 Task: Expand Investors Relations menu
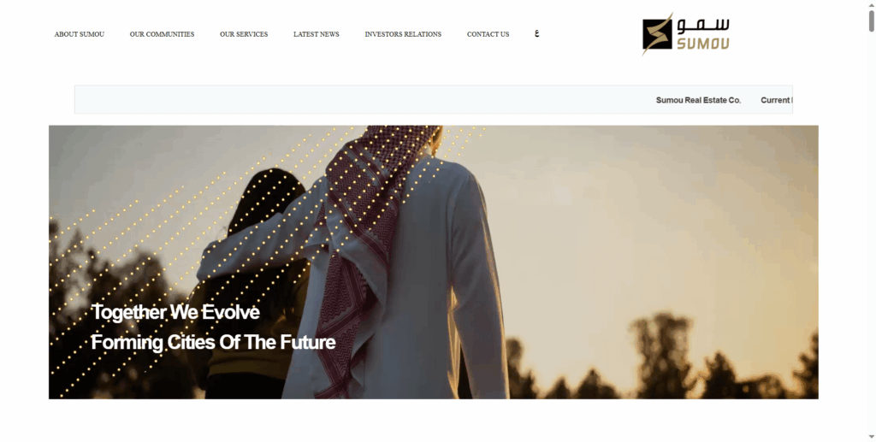[403, 34]
